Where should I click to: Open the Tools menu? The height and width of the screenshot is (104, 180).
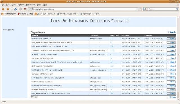click(x=39, y=5)
